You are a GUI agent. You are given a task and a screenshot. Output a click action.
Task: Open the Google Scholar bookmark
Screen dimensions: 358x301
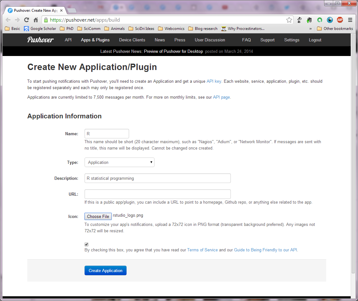40,29
